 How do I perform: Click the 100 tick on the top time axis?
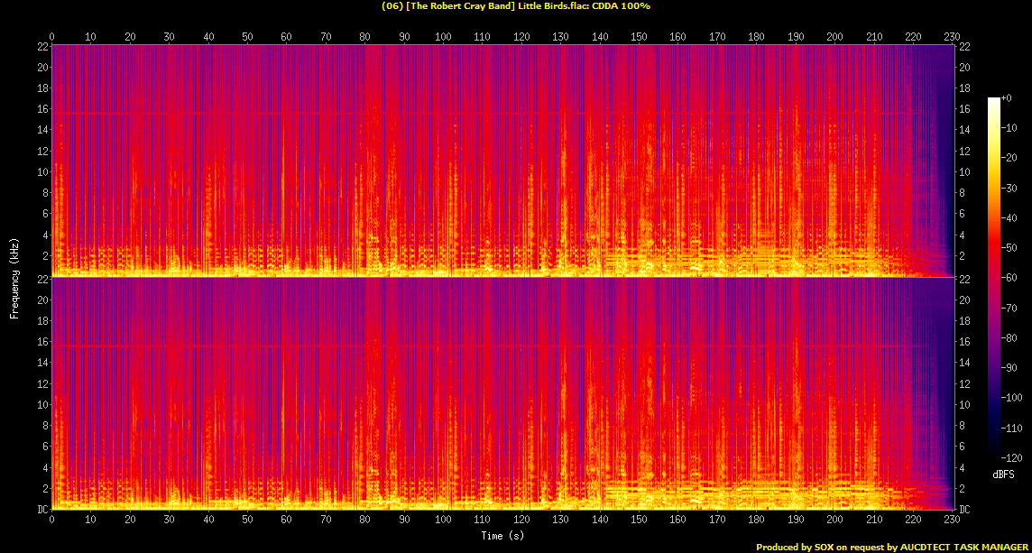pos(443,36)
